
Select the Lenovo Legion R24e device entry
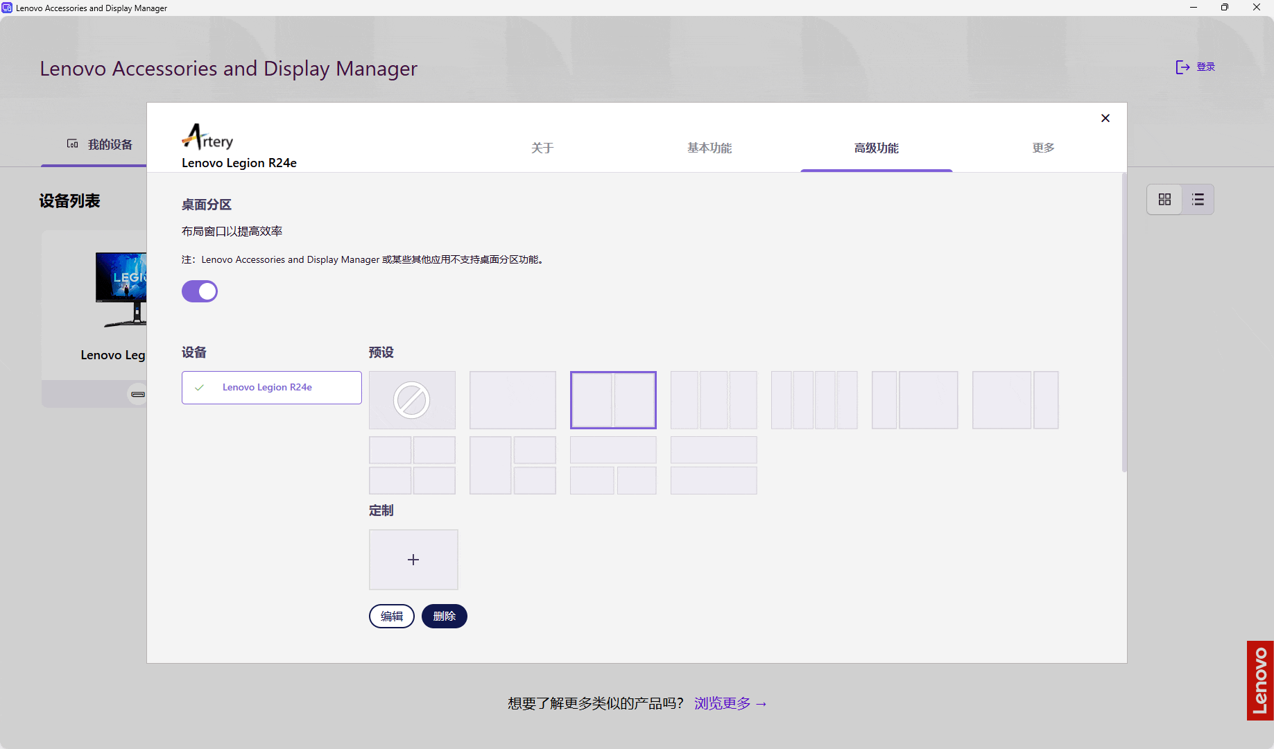click(272, 388)
